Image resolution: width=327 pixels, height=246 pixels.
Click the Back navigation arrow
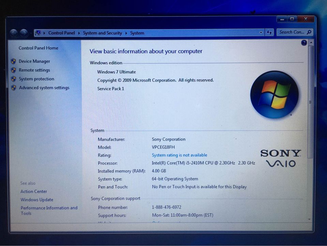(x=14, y=33)
